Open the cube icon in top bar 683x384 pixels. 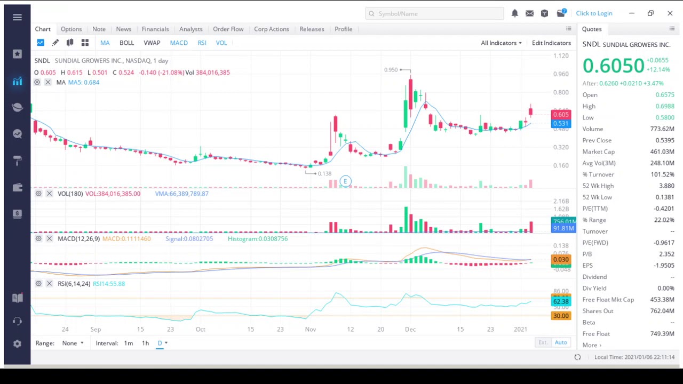(544, 13)
